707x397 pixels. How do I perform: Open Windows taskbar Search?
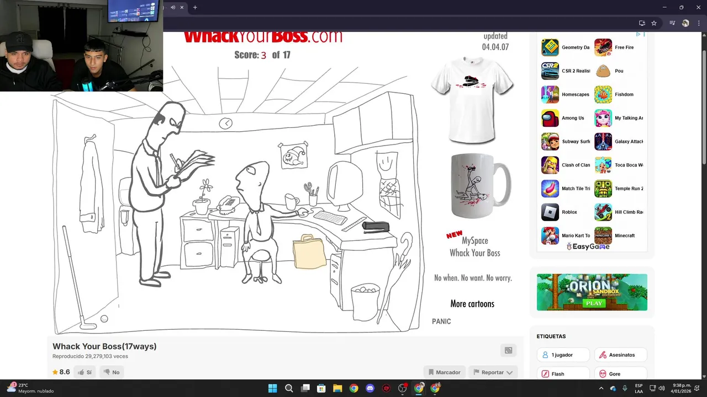[289, 388]
